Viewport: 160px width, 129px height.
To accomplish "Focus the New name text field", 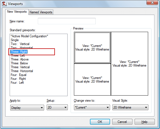I will tap(67, 21).
